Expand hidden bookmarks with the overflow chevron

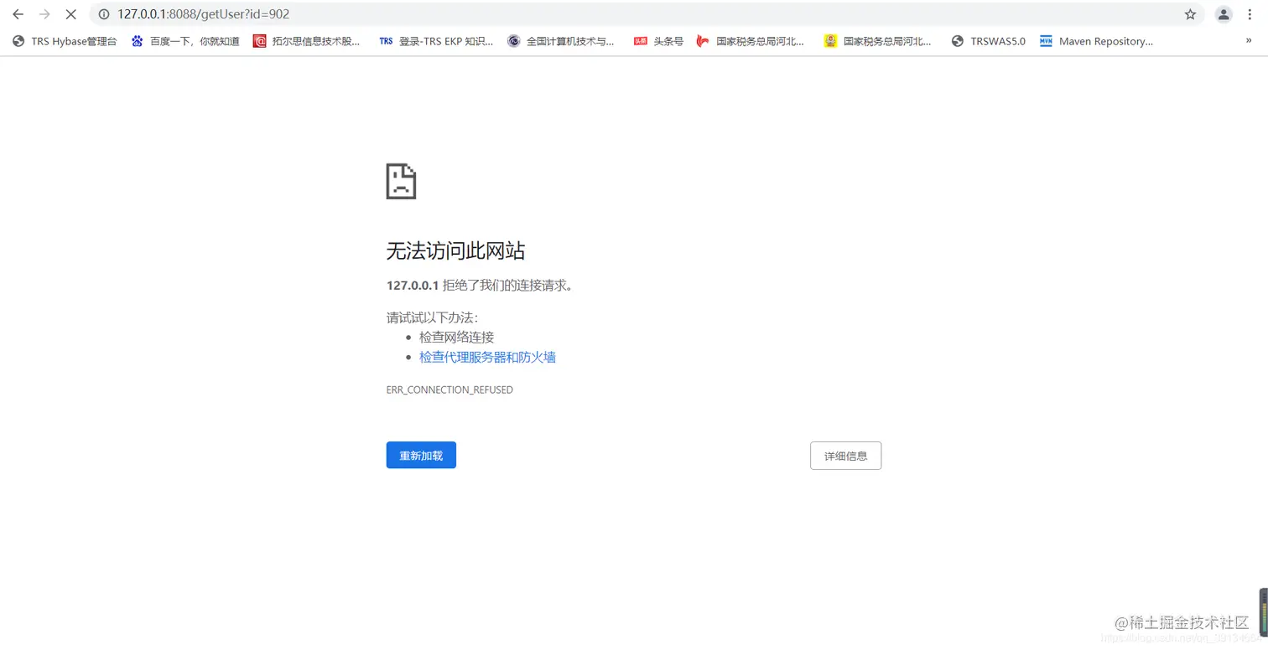(x=1249, y=40)
